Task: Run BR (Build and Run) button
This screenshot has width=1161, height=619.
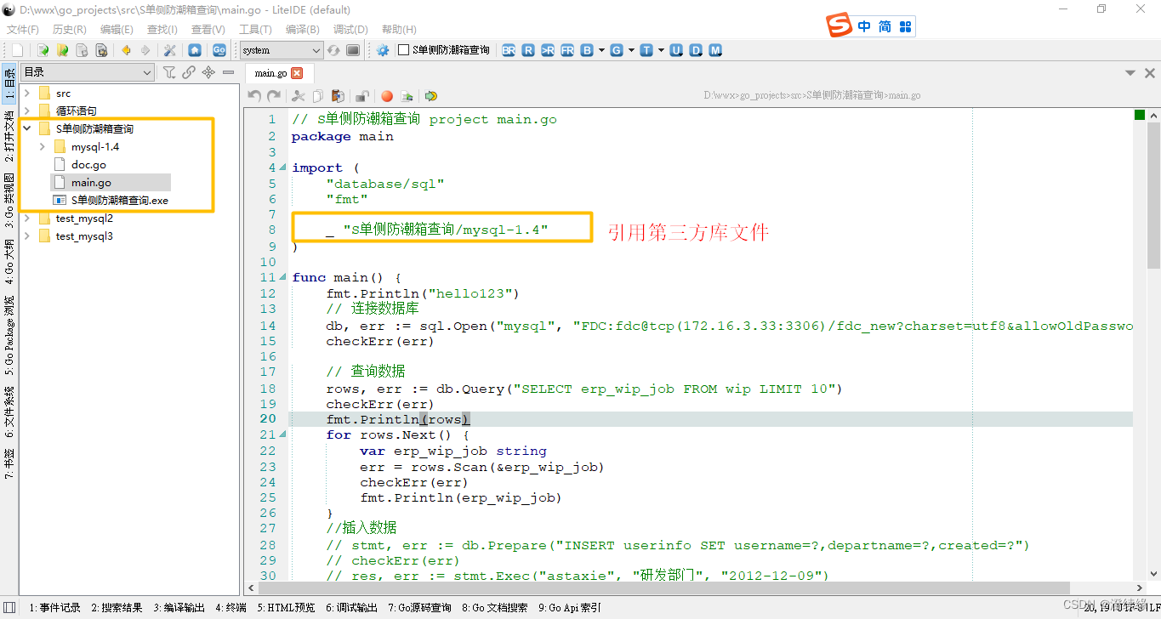Action: [x=509, y=50]
